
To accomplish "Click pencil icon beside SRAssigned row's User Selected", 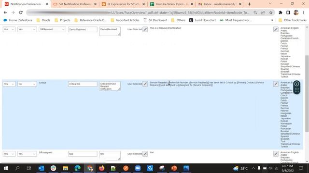I will coord(145,154).
